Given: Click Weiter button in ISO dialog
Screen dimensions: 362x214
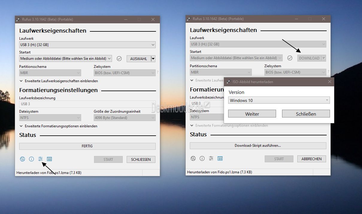Looking at the screenshot, I should [x=252, y=114].
